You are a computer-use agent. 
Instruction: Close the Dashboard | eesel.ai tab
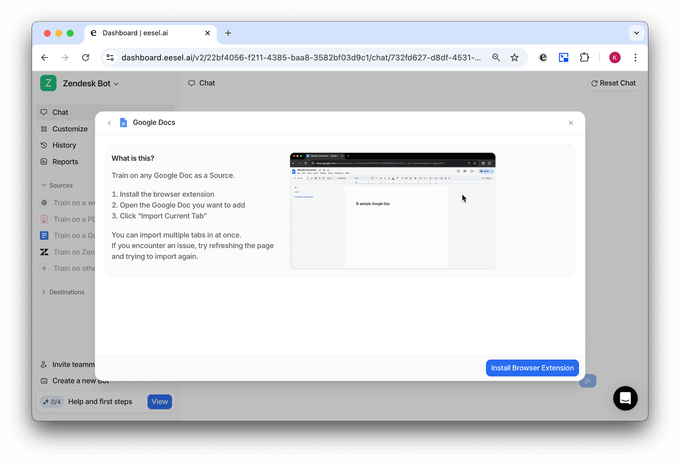tap(208, 33)
